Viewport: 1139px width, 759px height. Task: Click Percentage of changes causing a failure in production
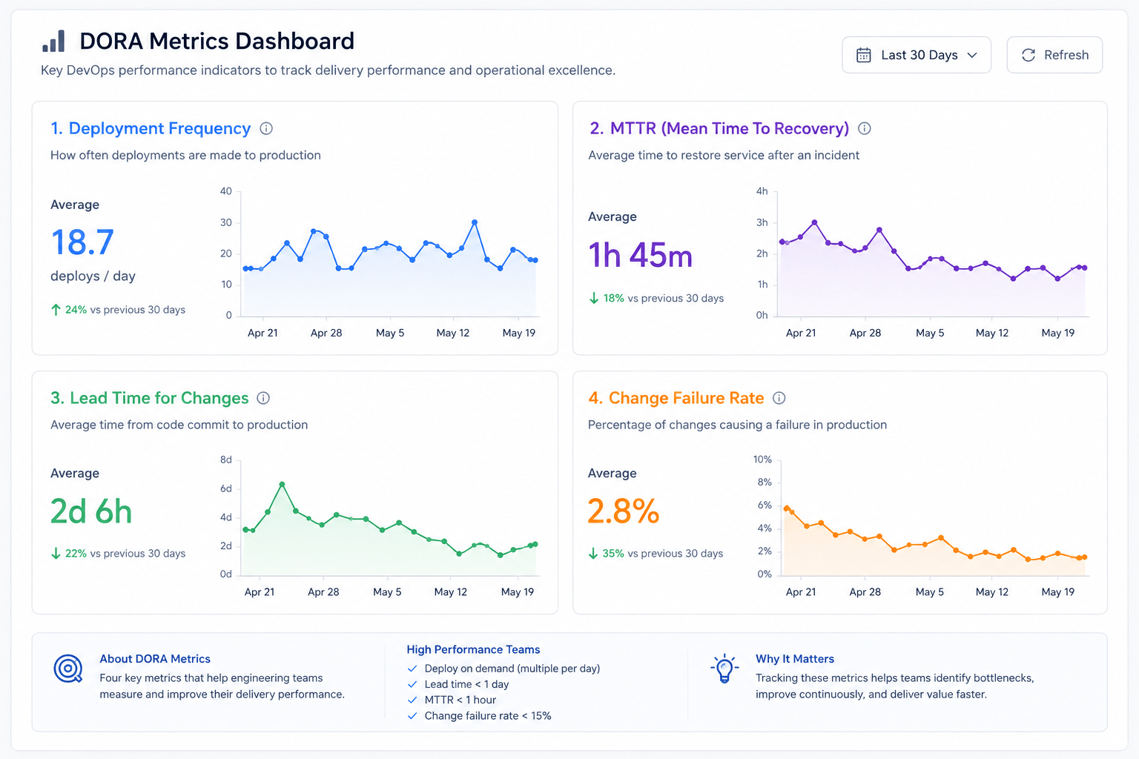(x=737, y=425)
